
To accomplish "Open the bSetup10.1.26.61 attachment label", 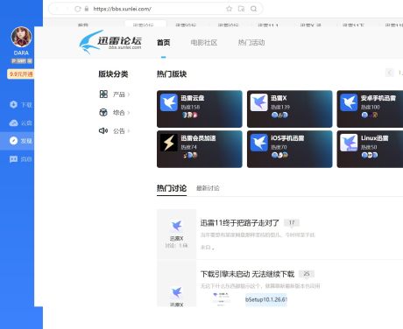I will [266, 299].
